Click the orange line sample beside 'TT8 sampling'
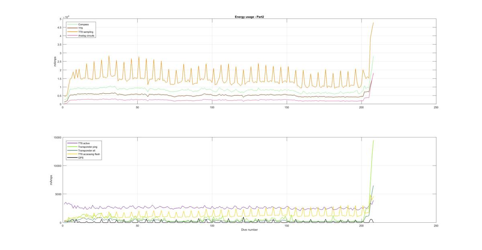The image size is (482, 250). [x=73, y=32]
